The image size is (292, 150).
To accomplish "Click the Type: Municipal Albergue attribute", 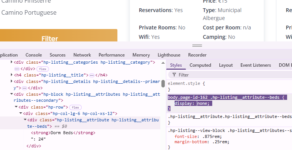I will coord(222,14).
